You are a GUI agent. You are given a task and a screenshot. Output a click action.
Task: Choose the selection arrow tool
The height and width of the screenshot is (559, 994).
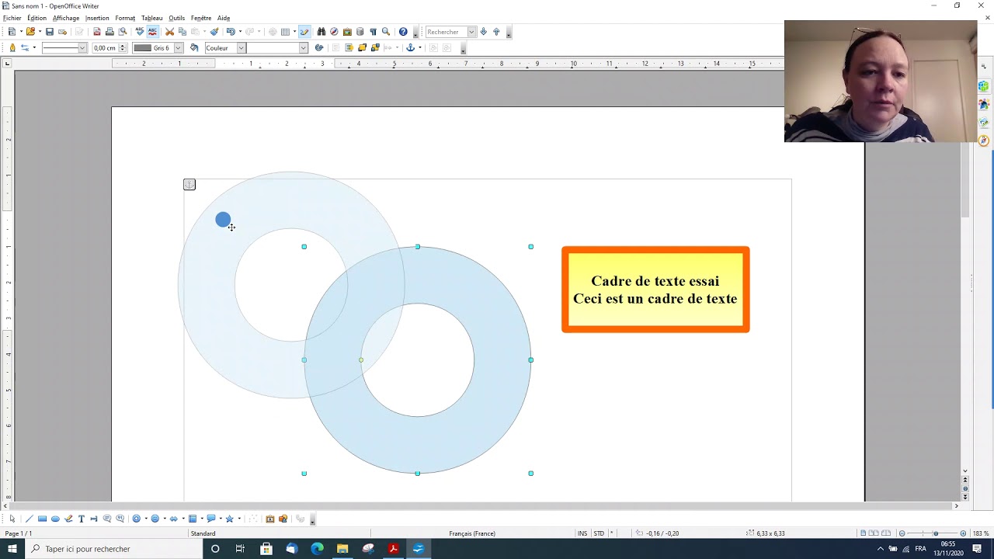click(12, 519)
